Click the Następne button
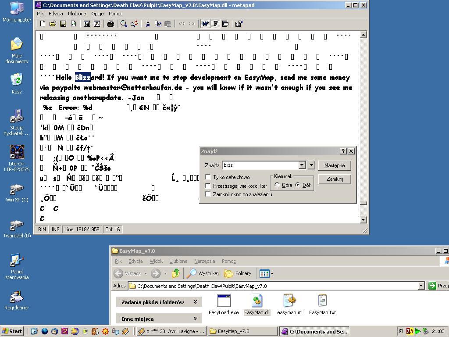 335,165
